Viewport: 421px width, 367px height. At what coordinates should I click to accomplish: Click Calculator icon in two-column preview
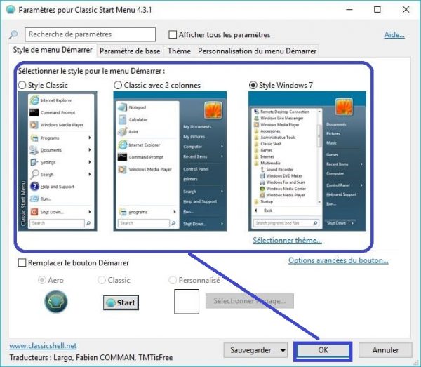click(122, 119)
